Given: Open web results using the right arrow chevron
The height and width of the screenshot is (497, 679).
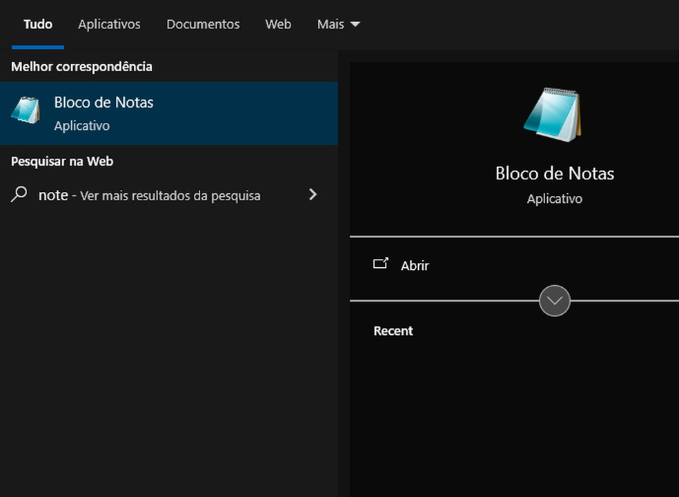Looking at the screenshot, I should (313, 195).
